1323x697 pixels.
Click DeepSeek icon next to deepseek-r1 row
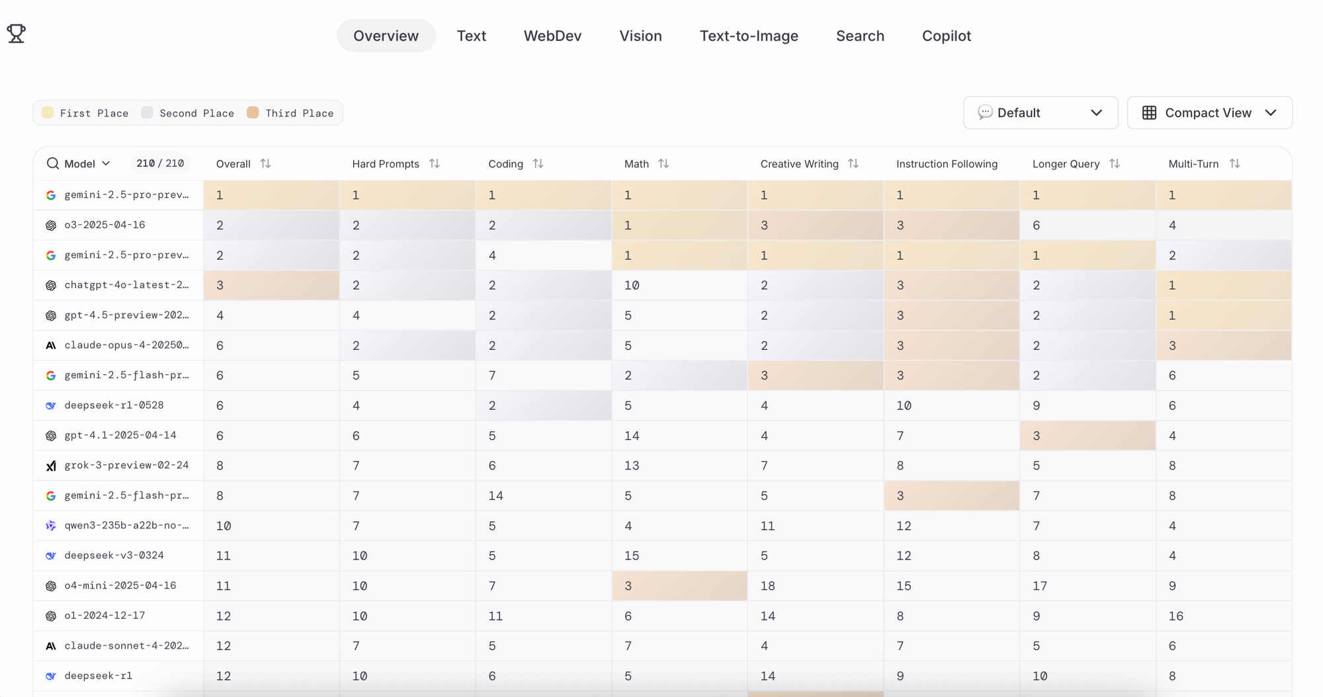tap(51, 676)
